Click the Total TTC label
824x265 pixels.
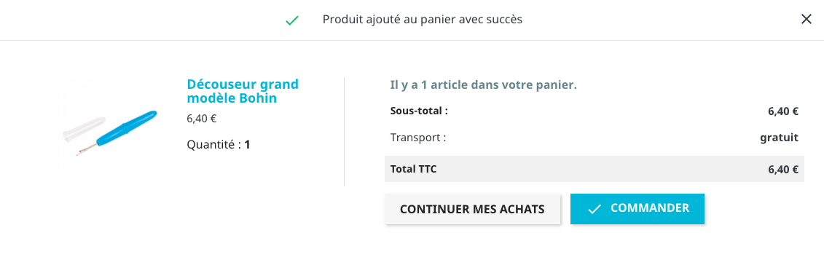(x=414, y=169)
